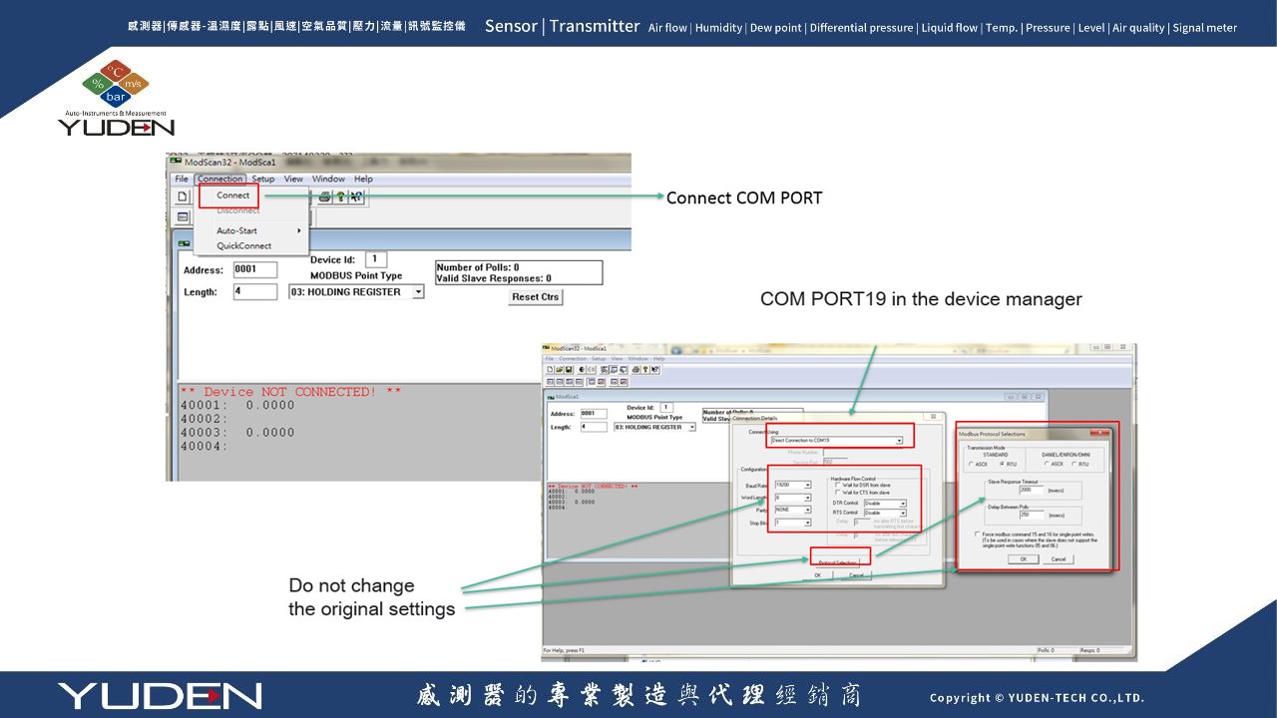Image resolution: width=1277 pixels, height=718 pixels.
Task: Click Print icon in small ModScan32 toolbar
Action: tap(636, 369)
